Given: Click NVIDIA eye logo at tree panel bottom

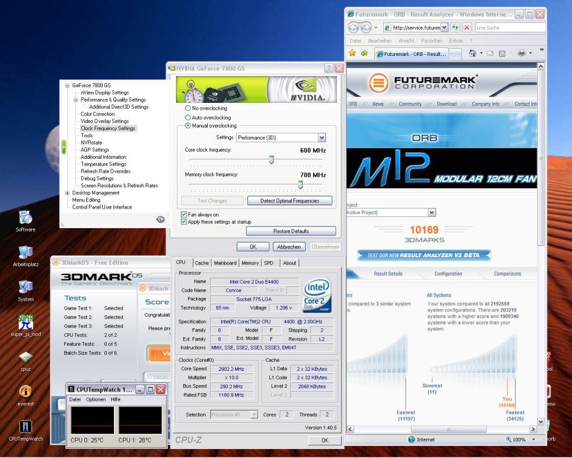Looking at the screenshot, I should click(160, 219).
